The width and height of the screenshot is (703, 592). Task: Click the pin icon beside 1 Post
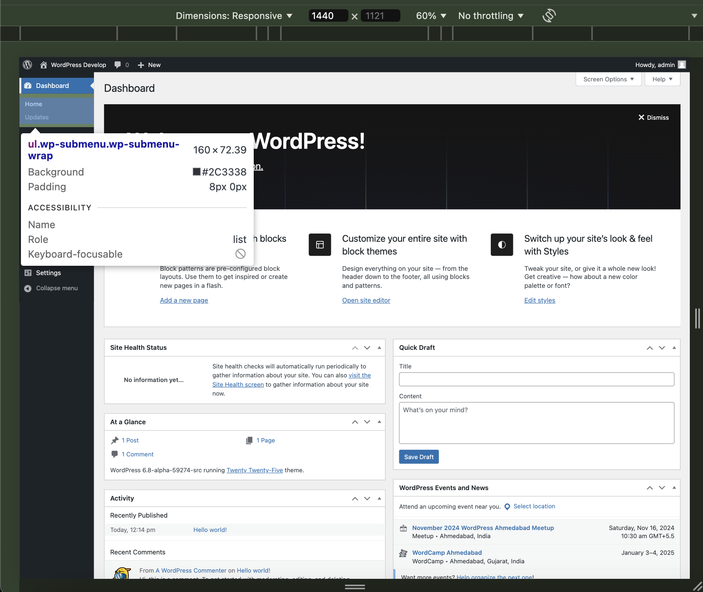(114, 441)
